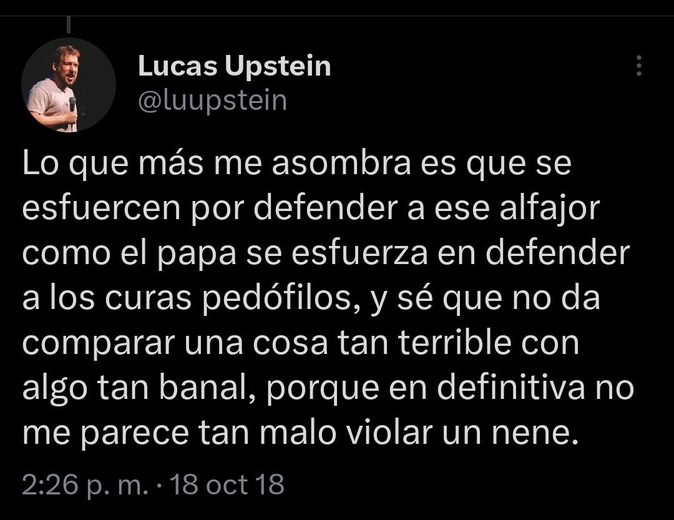Image resolution: width=674 pixels, height=520 pixels.
Task: Click the 18 oct 18 date
Action: 228,484
